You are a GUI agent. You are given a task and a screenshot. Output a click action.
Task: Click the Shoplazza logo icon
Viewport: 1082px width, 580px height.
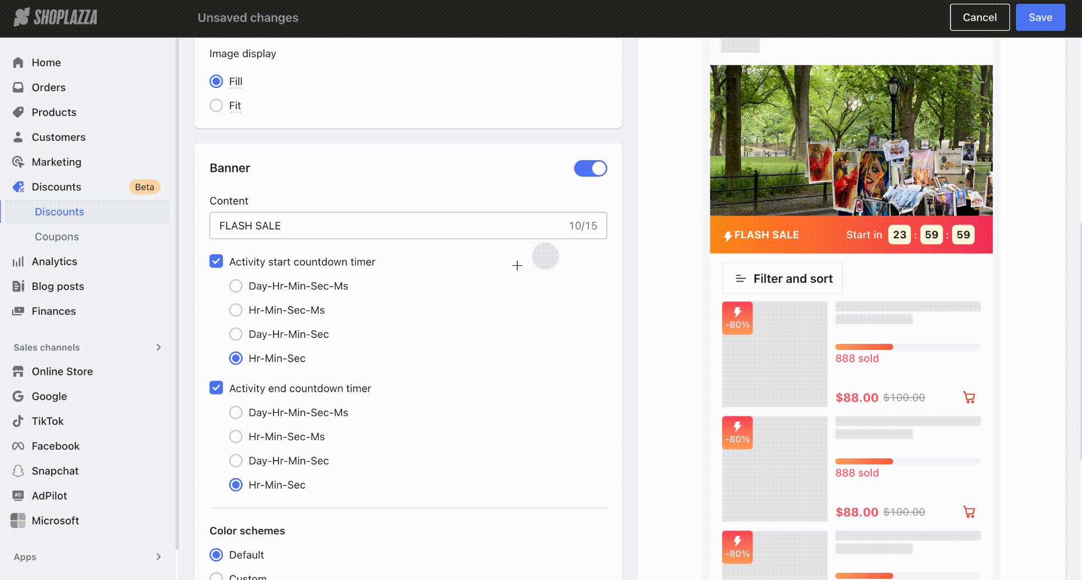click(21, 17)
